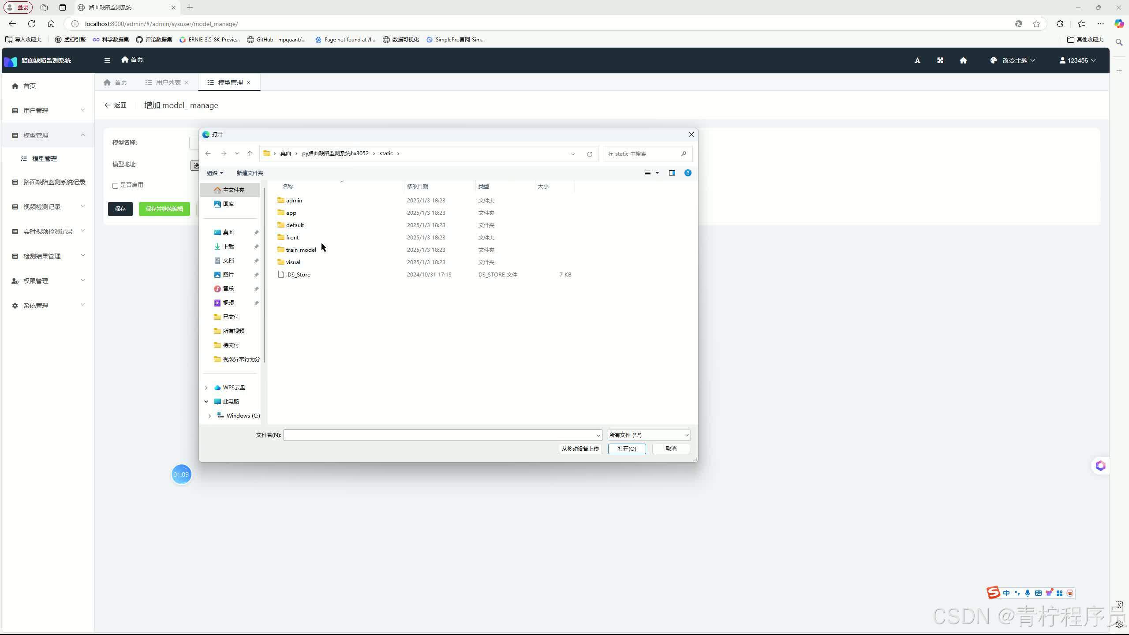Sort files by 修改日期 column header
1129x635 pixels.
tap(417, 187)
